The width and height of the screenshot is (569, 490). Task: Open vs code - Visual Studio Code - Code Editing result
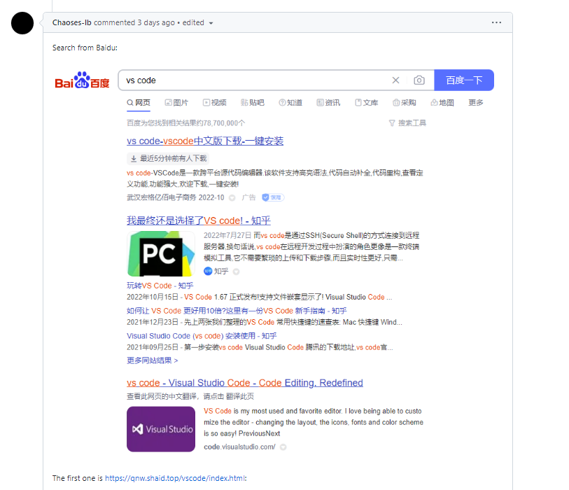[x=245, y=383]
